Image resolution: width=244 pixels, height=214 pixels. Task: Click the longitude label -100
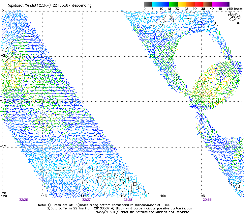(x=162, y=196)
